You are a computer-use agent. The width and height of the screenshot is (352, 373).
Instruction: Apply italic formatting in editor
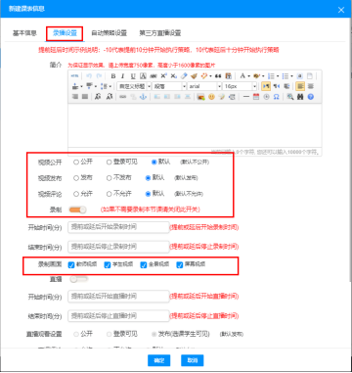(122, 76)
